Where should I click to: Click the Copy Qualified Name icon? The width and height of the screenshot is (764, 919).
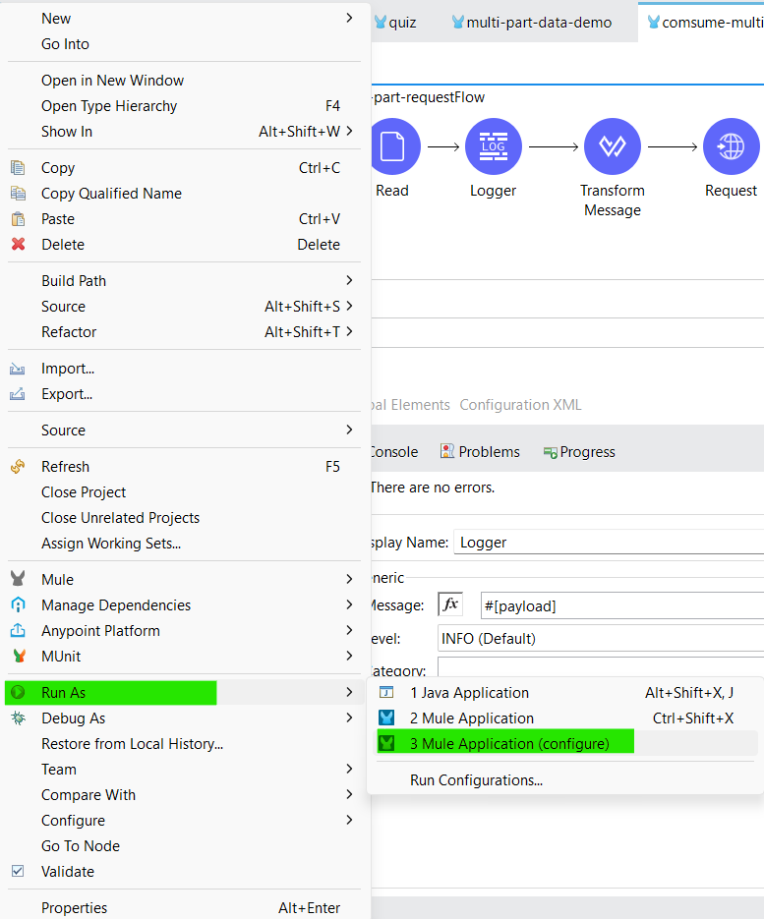[18, 194]
